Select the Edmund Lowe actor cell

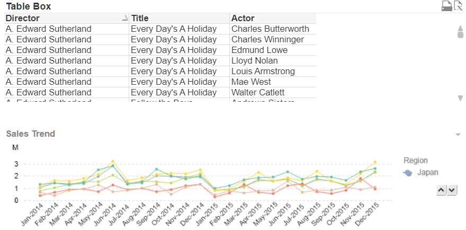pyautogui.click(x=259, y=50)
